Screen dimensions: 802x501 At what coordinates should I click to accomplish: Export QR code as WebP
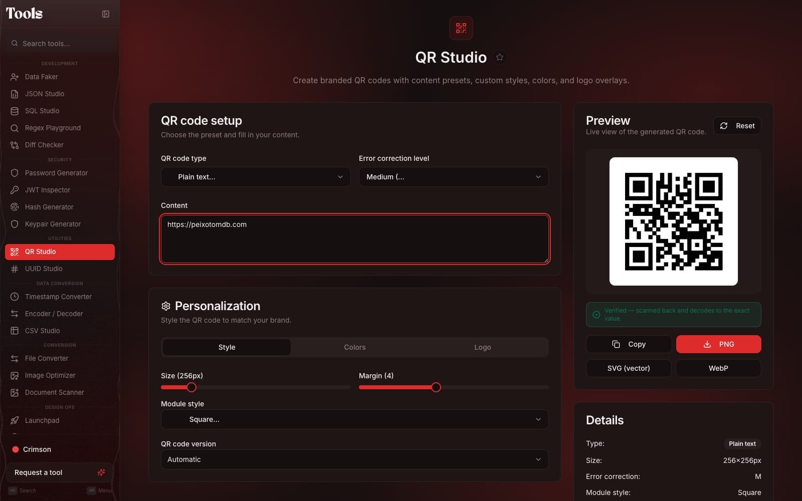click(718, 368)
